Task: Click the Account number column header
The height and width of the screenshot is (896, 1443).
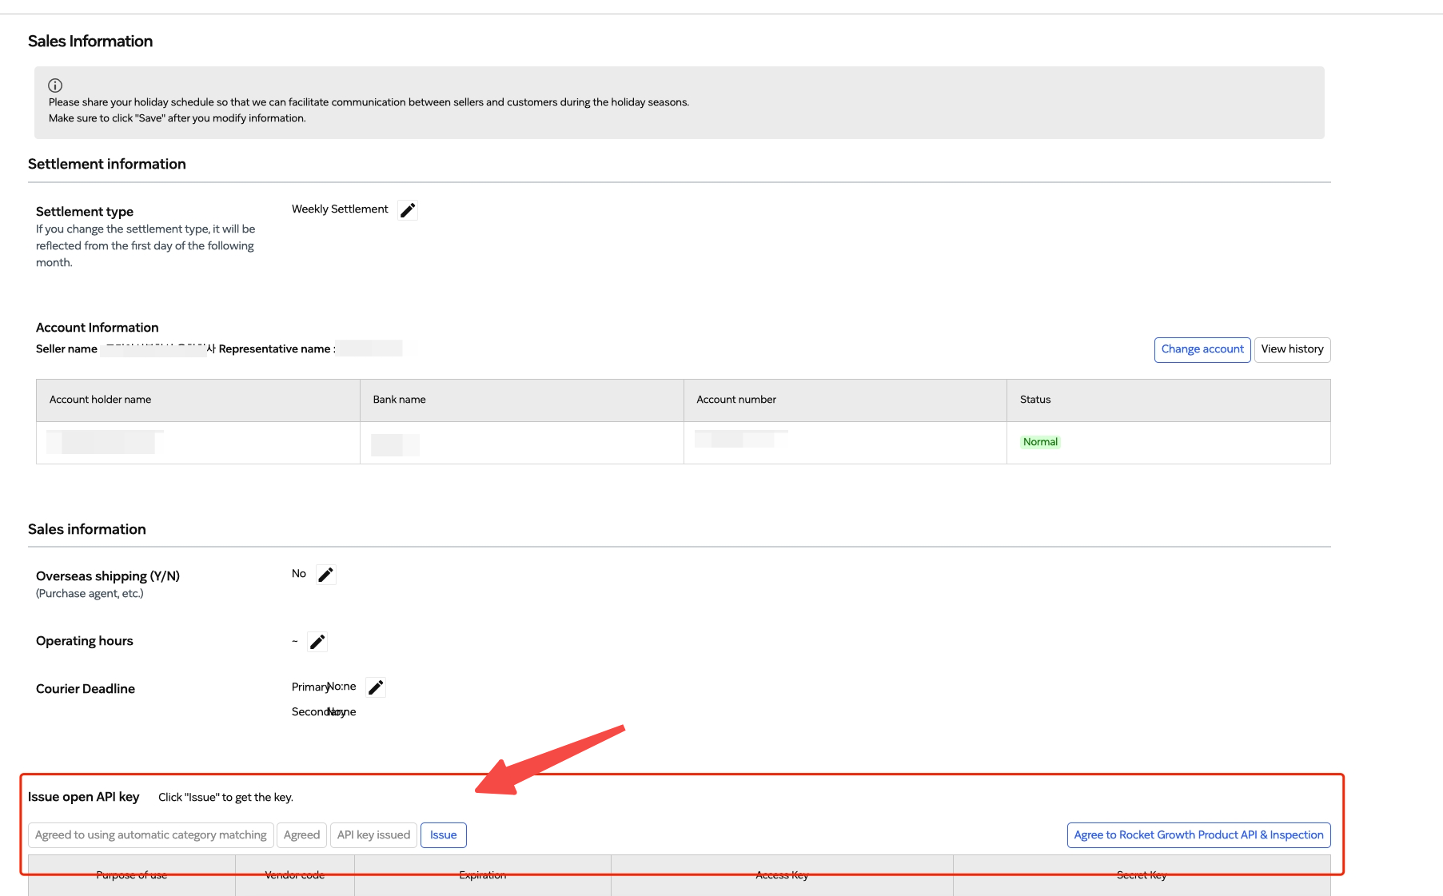Action: pyautogui.click(x=736, y=400)
